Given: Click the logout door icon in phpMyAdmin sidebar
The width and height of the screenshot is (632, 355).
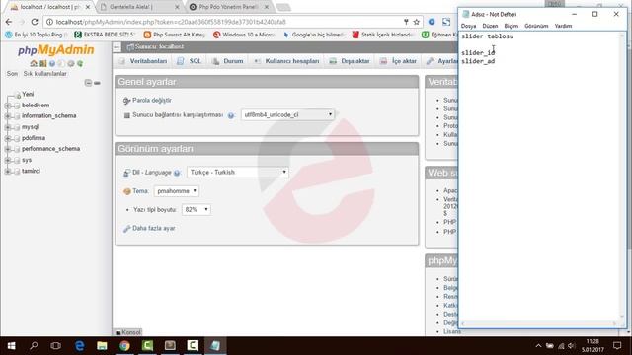Looking at the screenshot, I should (42, 63).
